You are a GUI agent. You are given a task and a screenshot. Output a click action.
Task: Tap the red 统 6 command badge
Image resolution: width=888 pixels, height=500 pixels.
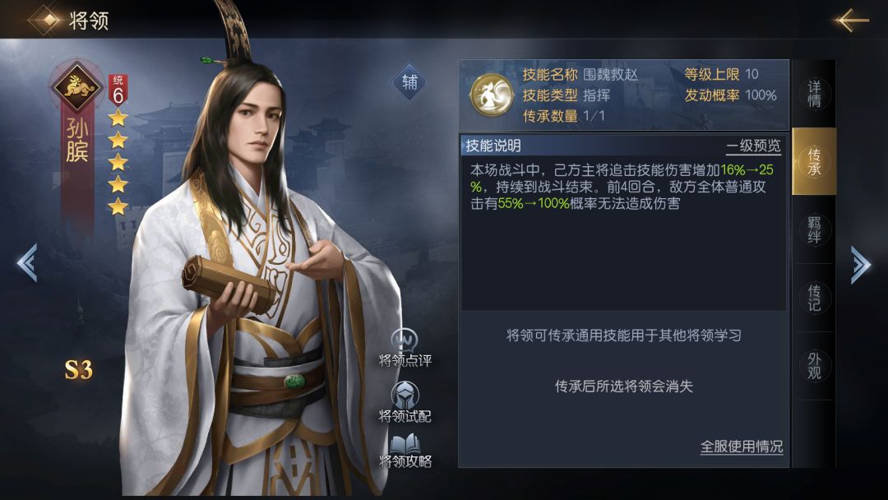coord(118,90)
